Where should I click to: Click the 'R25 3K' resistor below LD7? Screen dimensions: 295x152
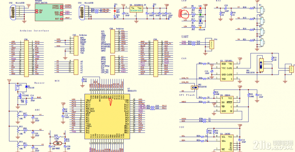[x=115, y=16]
